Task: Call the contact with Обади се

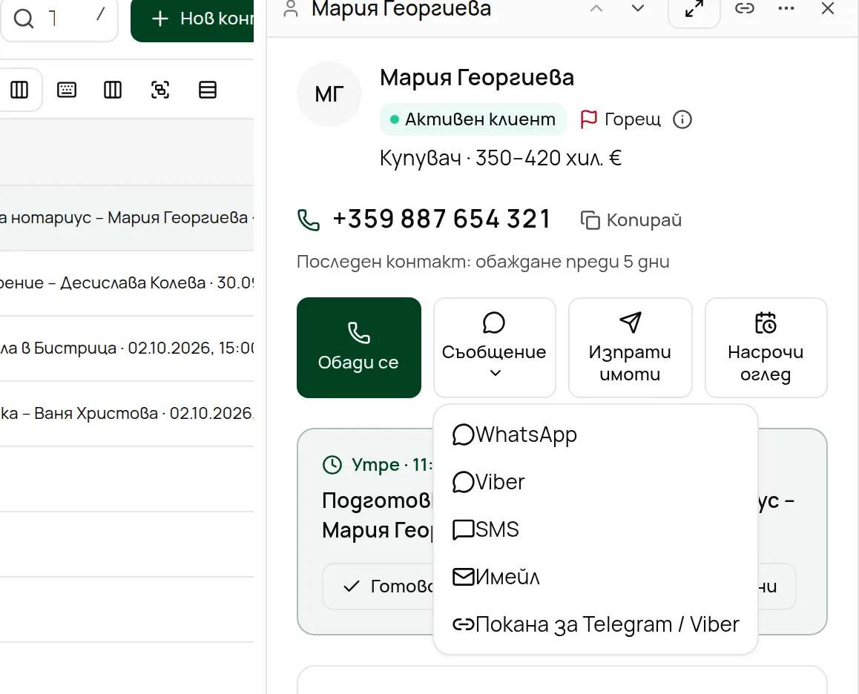Action: point(359,348)
